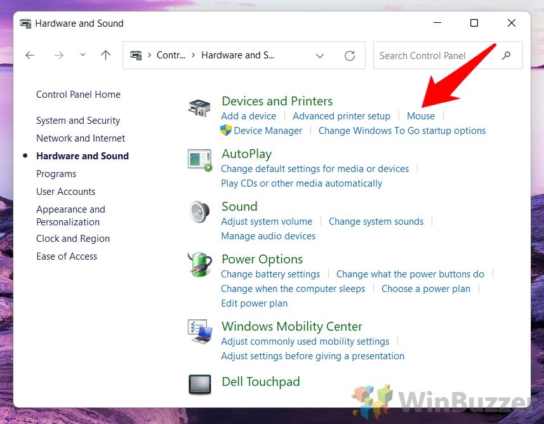
Task: Adjust commonly used mobility settings
Action: click(x=305, y=341)
